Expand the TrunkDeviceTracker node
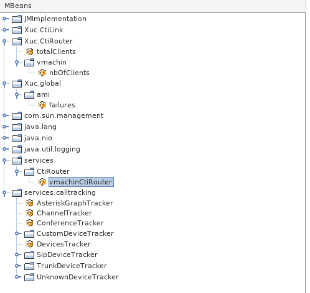 (17, 266)
